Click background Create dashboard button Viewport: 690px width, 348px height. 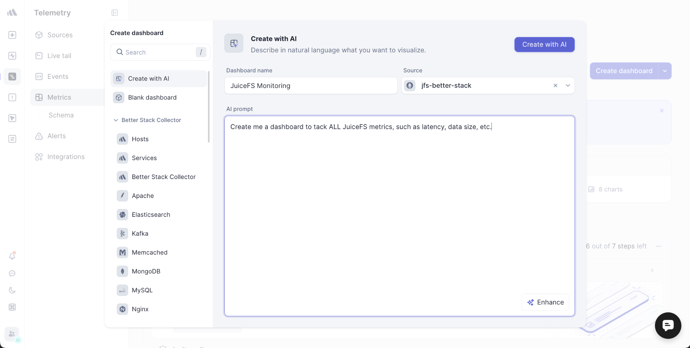pos(624,71)
